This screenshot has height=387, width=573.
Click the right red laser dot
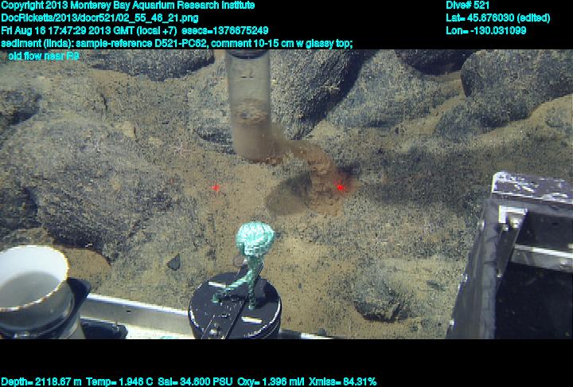tap(340, 187)
